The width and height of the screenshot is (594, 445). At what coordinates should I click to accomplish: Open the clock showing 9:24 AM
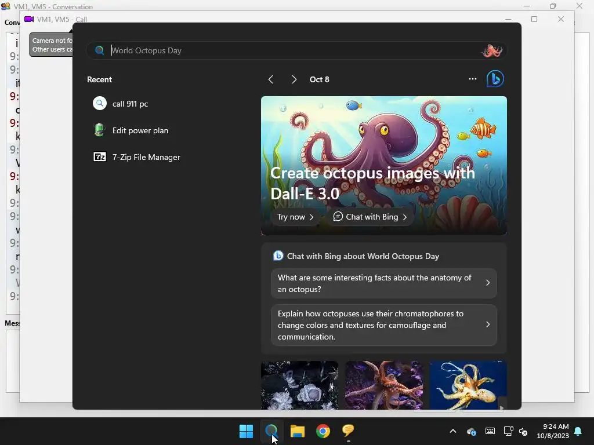click(553, 431)
